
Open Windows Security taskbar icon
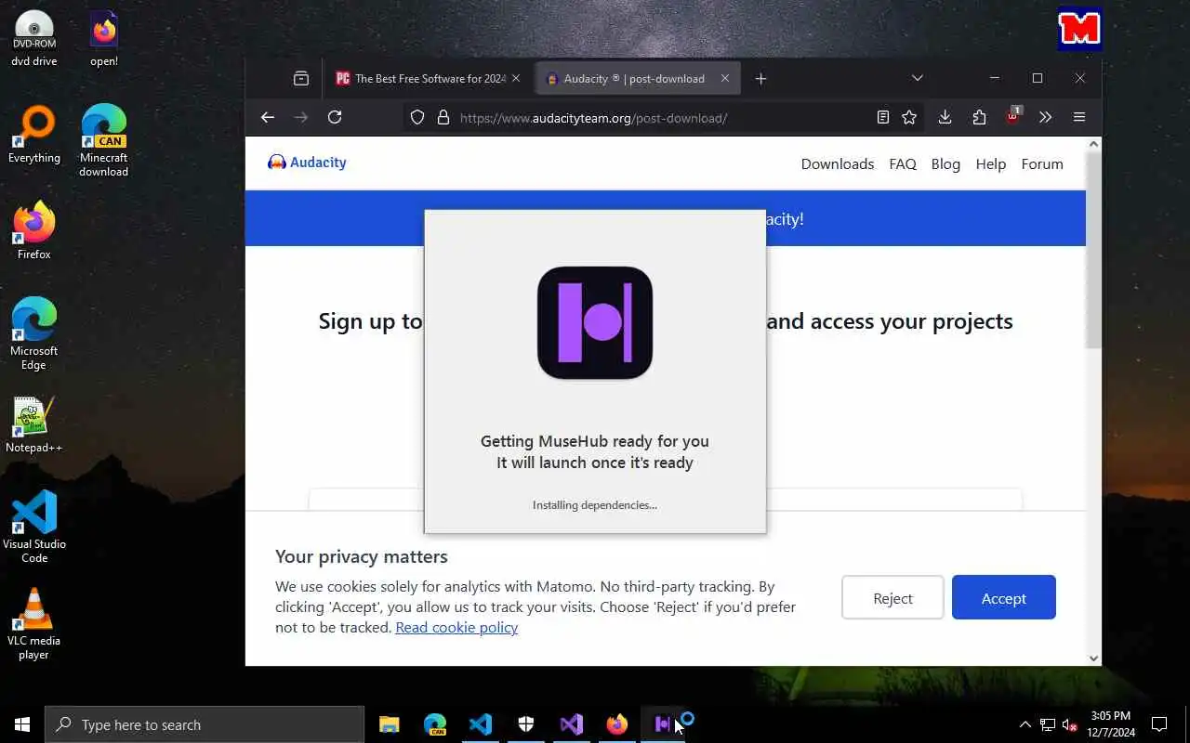526,724
